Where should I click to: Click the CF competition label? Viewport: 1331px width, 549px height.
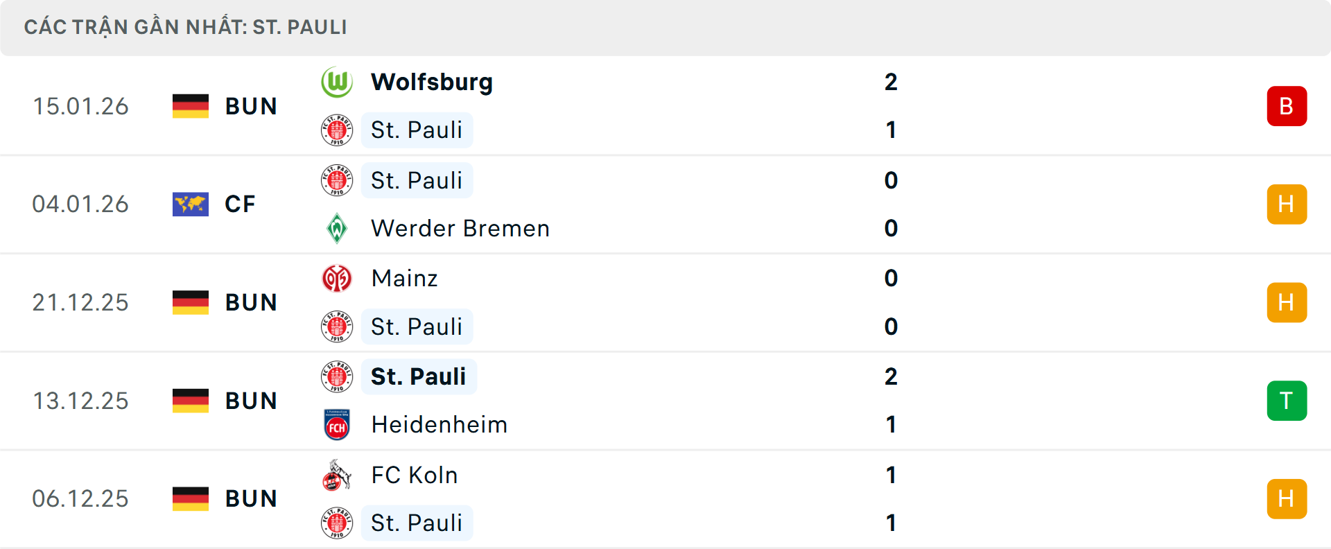point(240,204)
